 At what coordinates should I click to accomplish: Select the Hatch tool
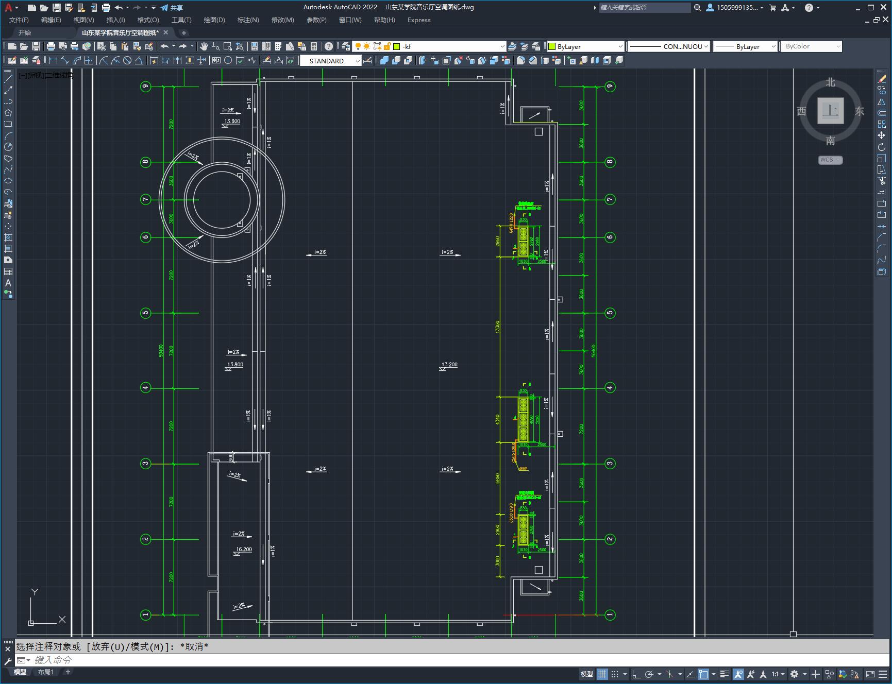[8, 237]
